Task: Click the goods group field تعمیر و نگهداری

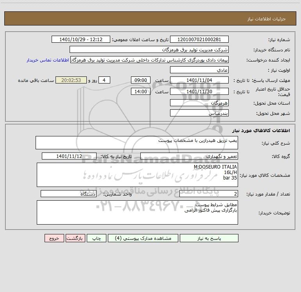Action: (189, 156)
